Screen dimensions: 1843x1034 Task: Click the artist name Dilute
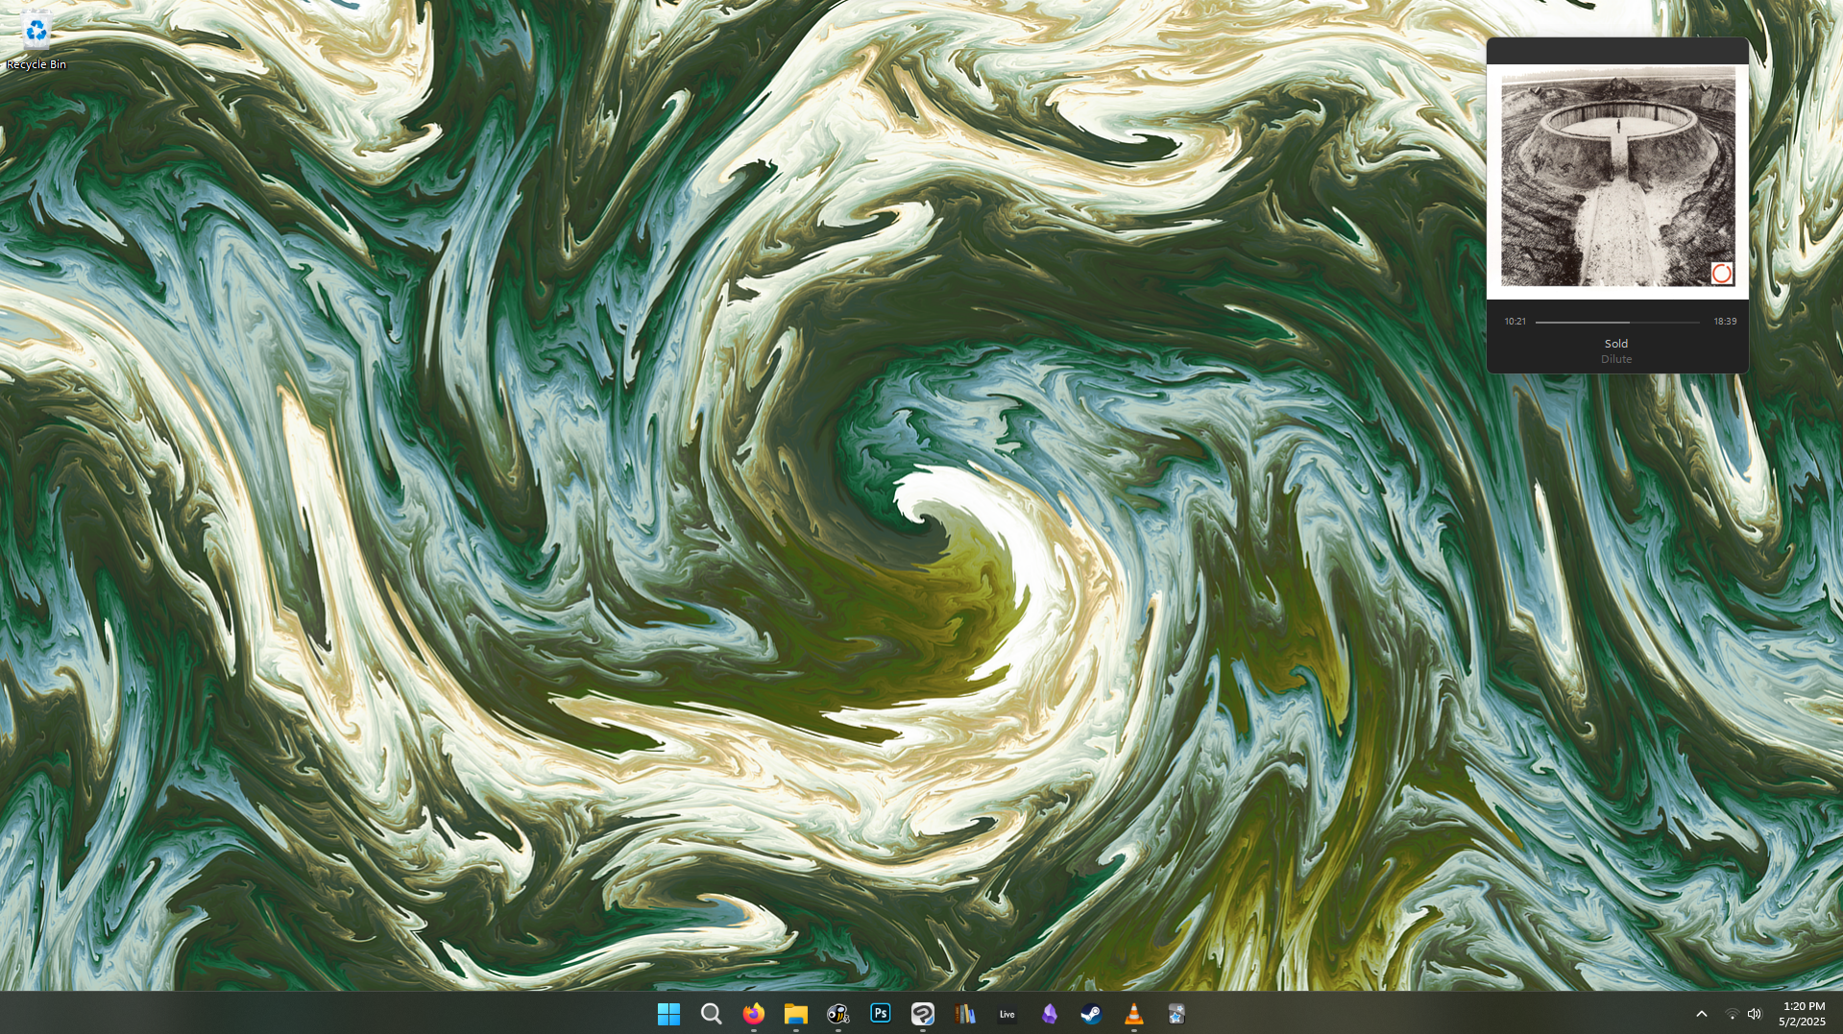tap(1616, 359)
